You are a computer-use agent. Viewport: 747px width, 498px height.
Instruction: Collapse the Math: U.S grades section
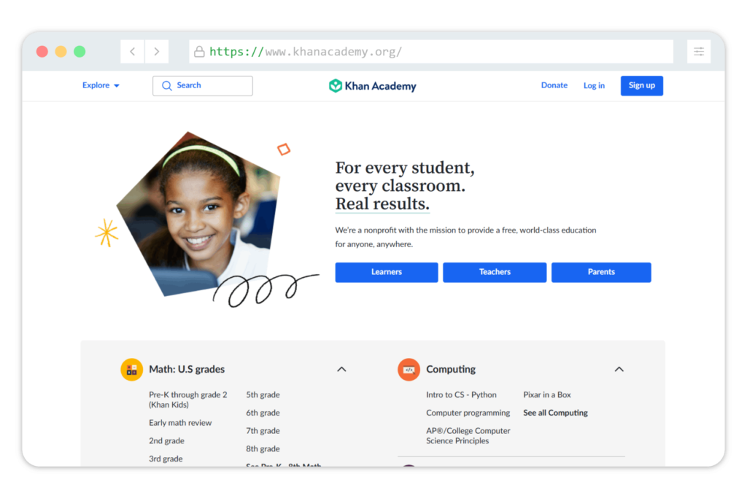click(341, 370)
